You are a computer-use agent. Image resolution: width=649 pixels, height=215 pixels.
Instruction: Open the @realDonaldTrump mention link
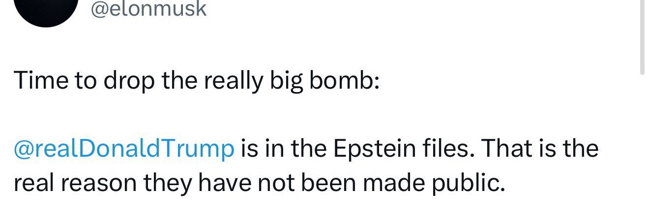point(124,149)
